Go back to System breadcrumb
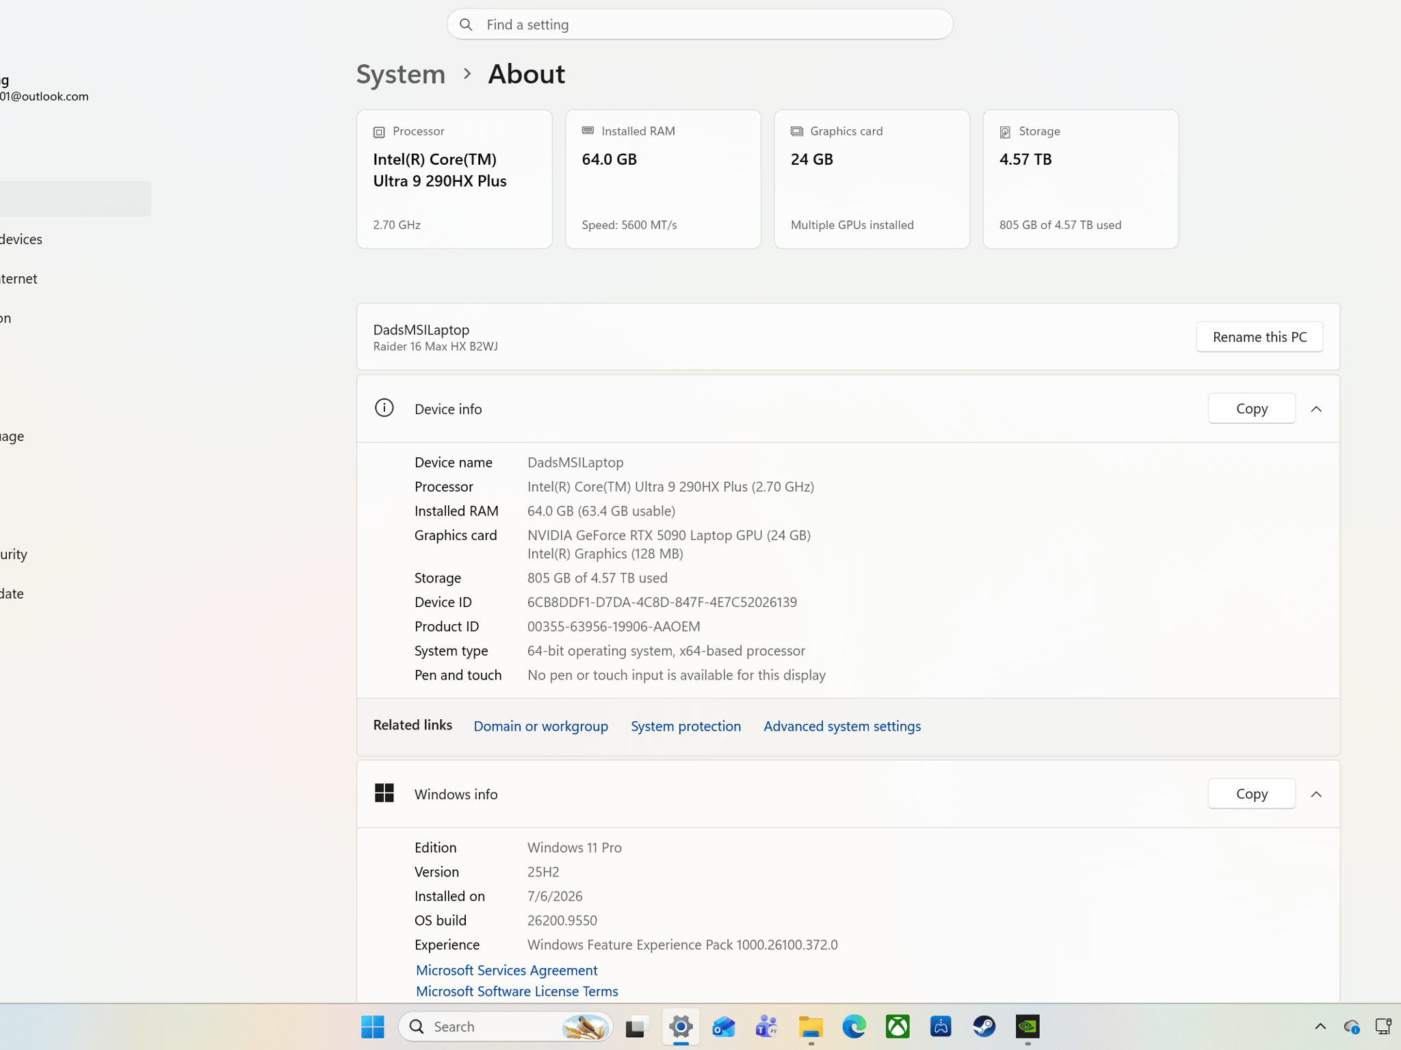This screenshot has width=1401, height=1050. (x=401, y=74)
